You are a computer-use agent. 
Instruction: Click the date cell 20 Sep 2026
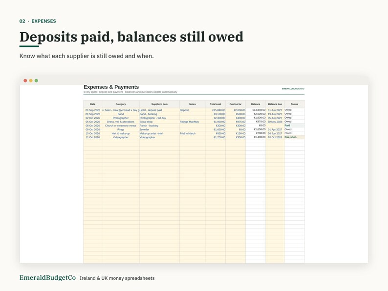tap(93, 110)
